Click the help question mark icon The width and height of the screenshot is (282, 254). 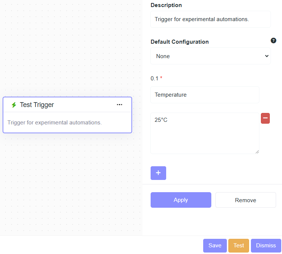273,41
